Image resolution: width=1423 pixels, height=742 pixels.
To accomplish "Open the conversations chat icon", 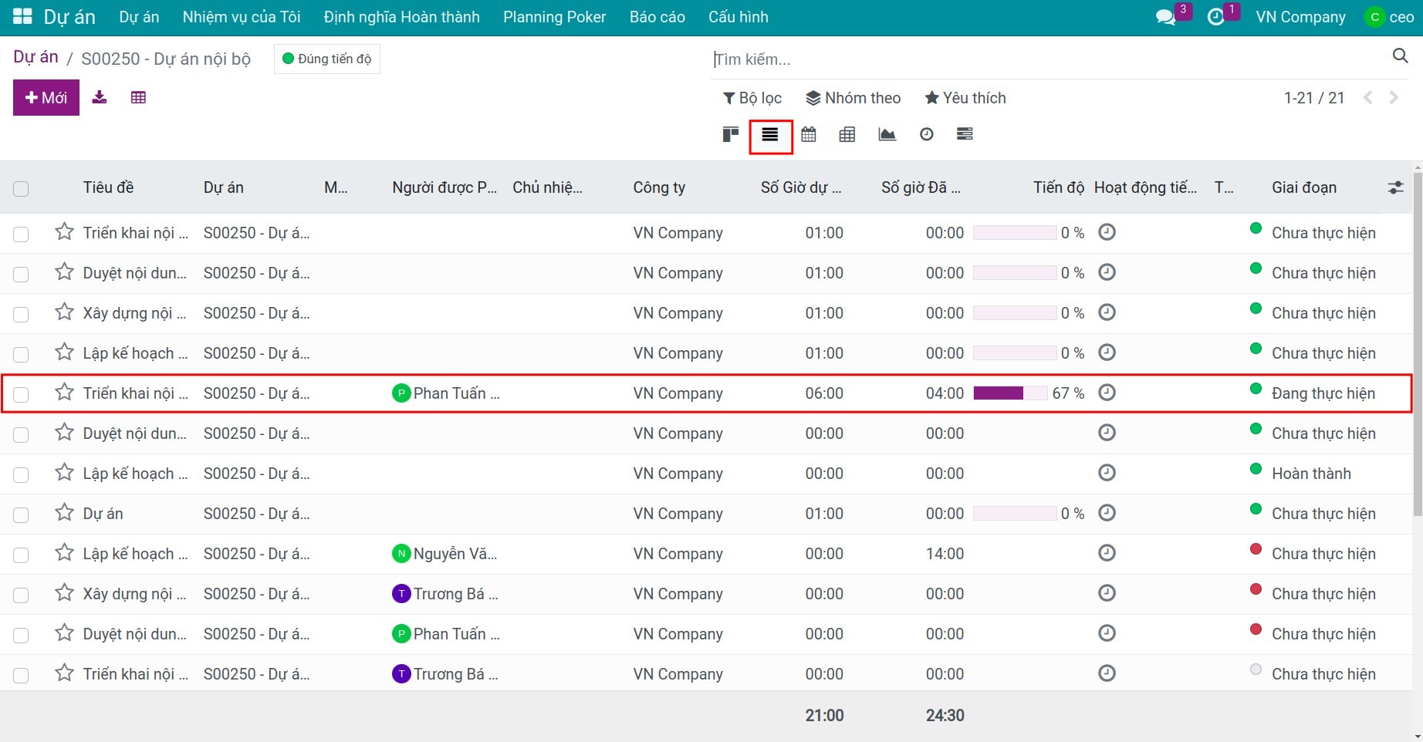I will coord(1165,17).
